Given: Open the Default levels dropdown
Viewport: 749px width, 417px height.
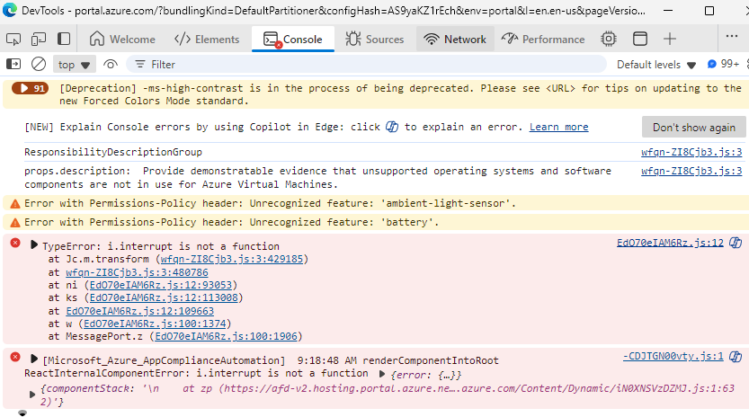Looking at the screenshot, I should pyautogui.click(x=655, y=65).
